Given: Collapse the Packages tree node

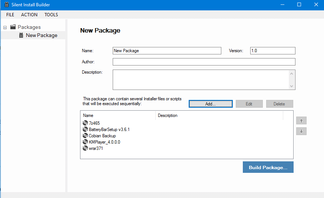Looking at the screenshot, I should 5,27.
